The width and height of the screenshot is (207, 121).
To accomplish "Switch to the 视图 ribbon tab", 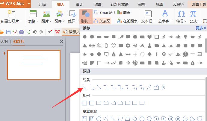I will [159, 4].
